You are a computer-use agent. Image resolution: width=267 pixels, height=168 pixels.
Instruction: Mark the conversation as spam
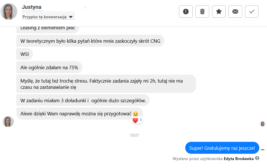pyautogui.click(x=186, y=11)
